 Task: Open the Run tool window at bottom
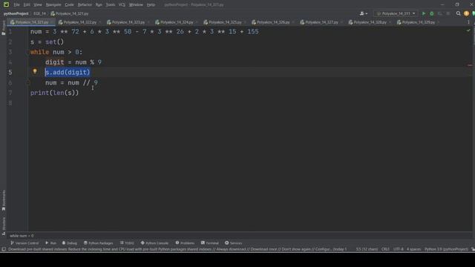pos(50,243)
